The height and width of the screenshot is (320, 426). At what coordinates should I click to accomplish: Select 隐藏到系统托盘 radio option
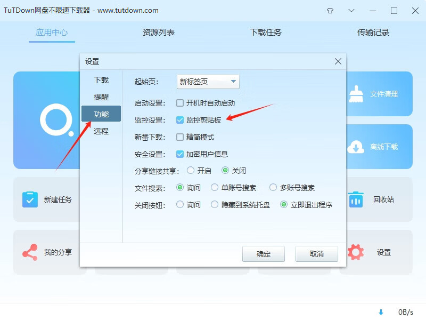tap(215, 204)
